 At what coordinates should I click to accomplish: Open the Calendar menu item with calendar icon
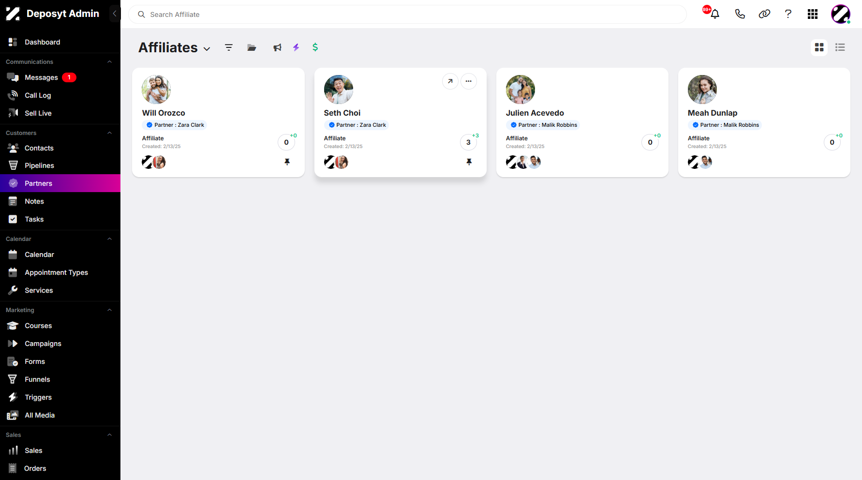tap(60, 255)
